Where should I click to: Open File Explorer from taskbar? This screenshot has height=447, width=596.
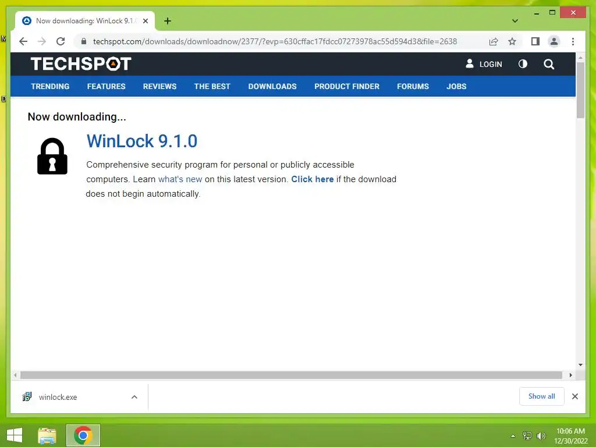tap(47, 435)
